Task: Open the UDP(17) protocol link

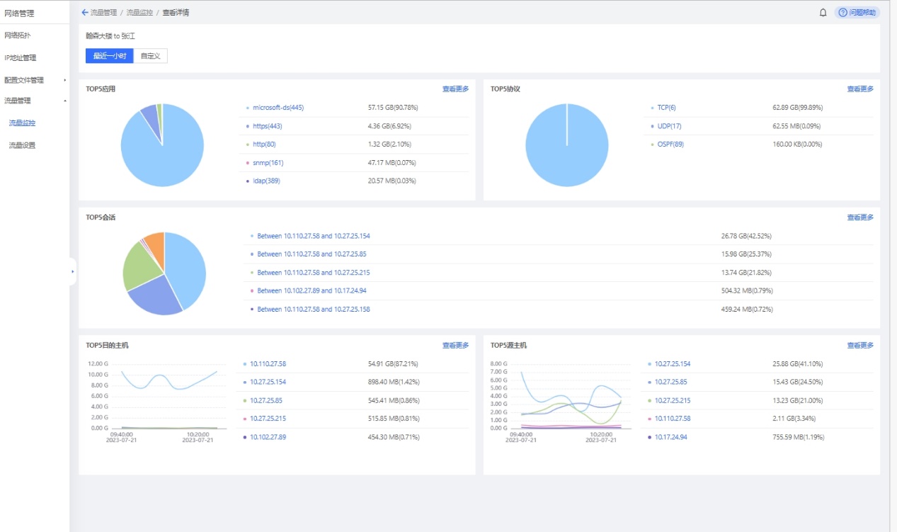Action: coord(669,126)
